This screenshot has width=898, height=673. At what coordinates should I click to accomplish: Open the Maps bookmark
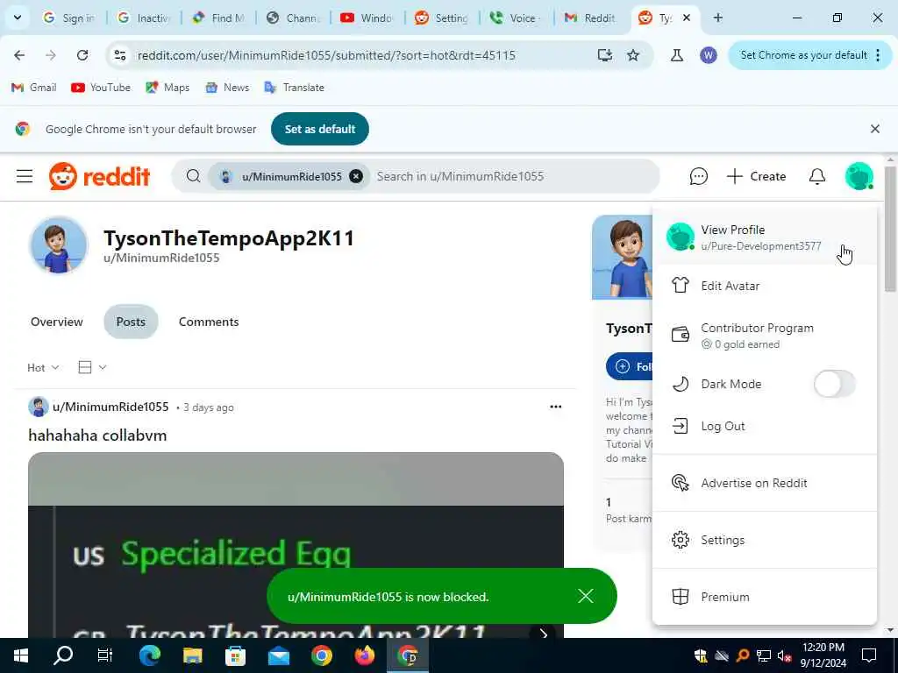click(167, 88)
